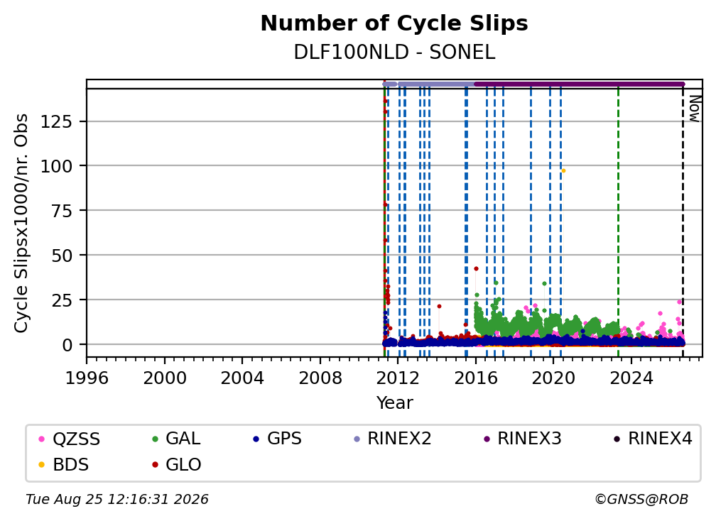Image resolution: width=716 pixels, height=521 pixels.
Task: Click the 100 y-axis tick label
Action: (56, 166)
